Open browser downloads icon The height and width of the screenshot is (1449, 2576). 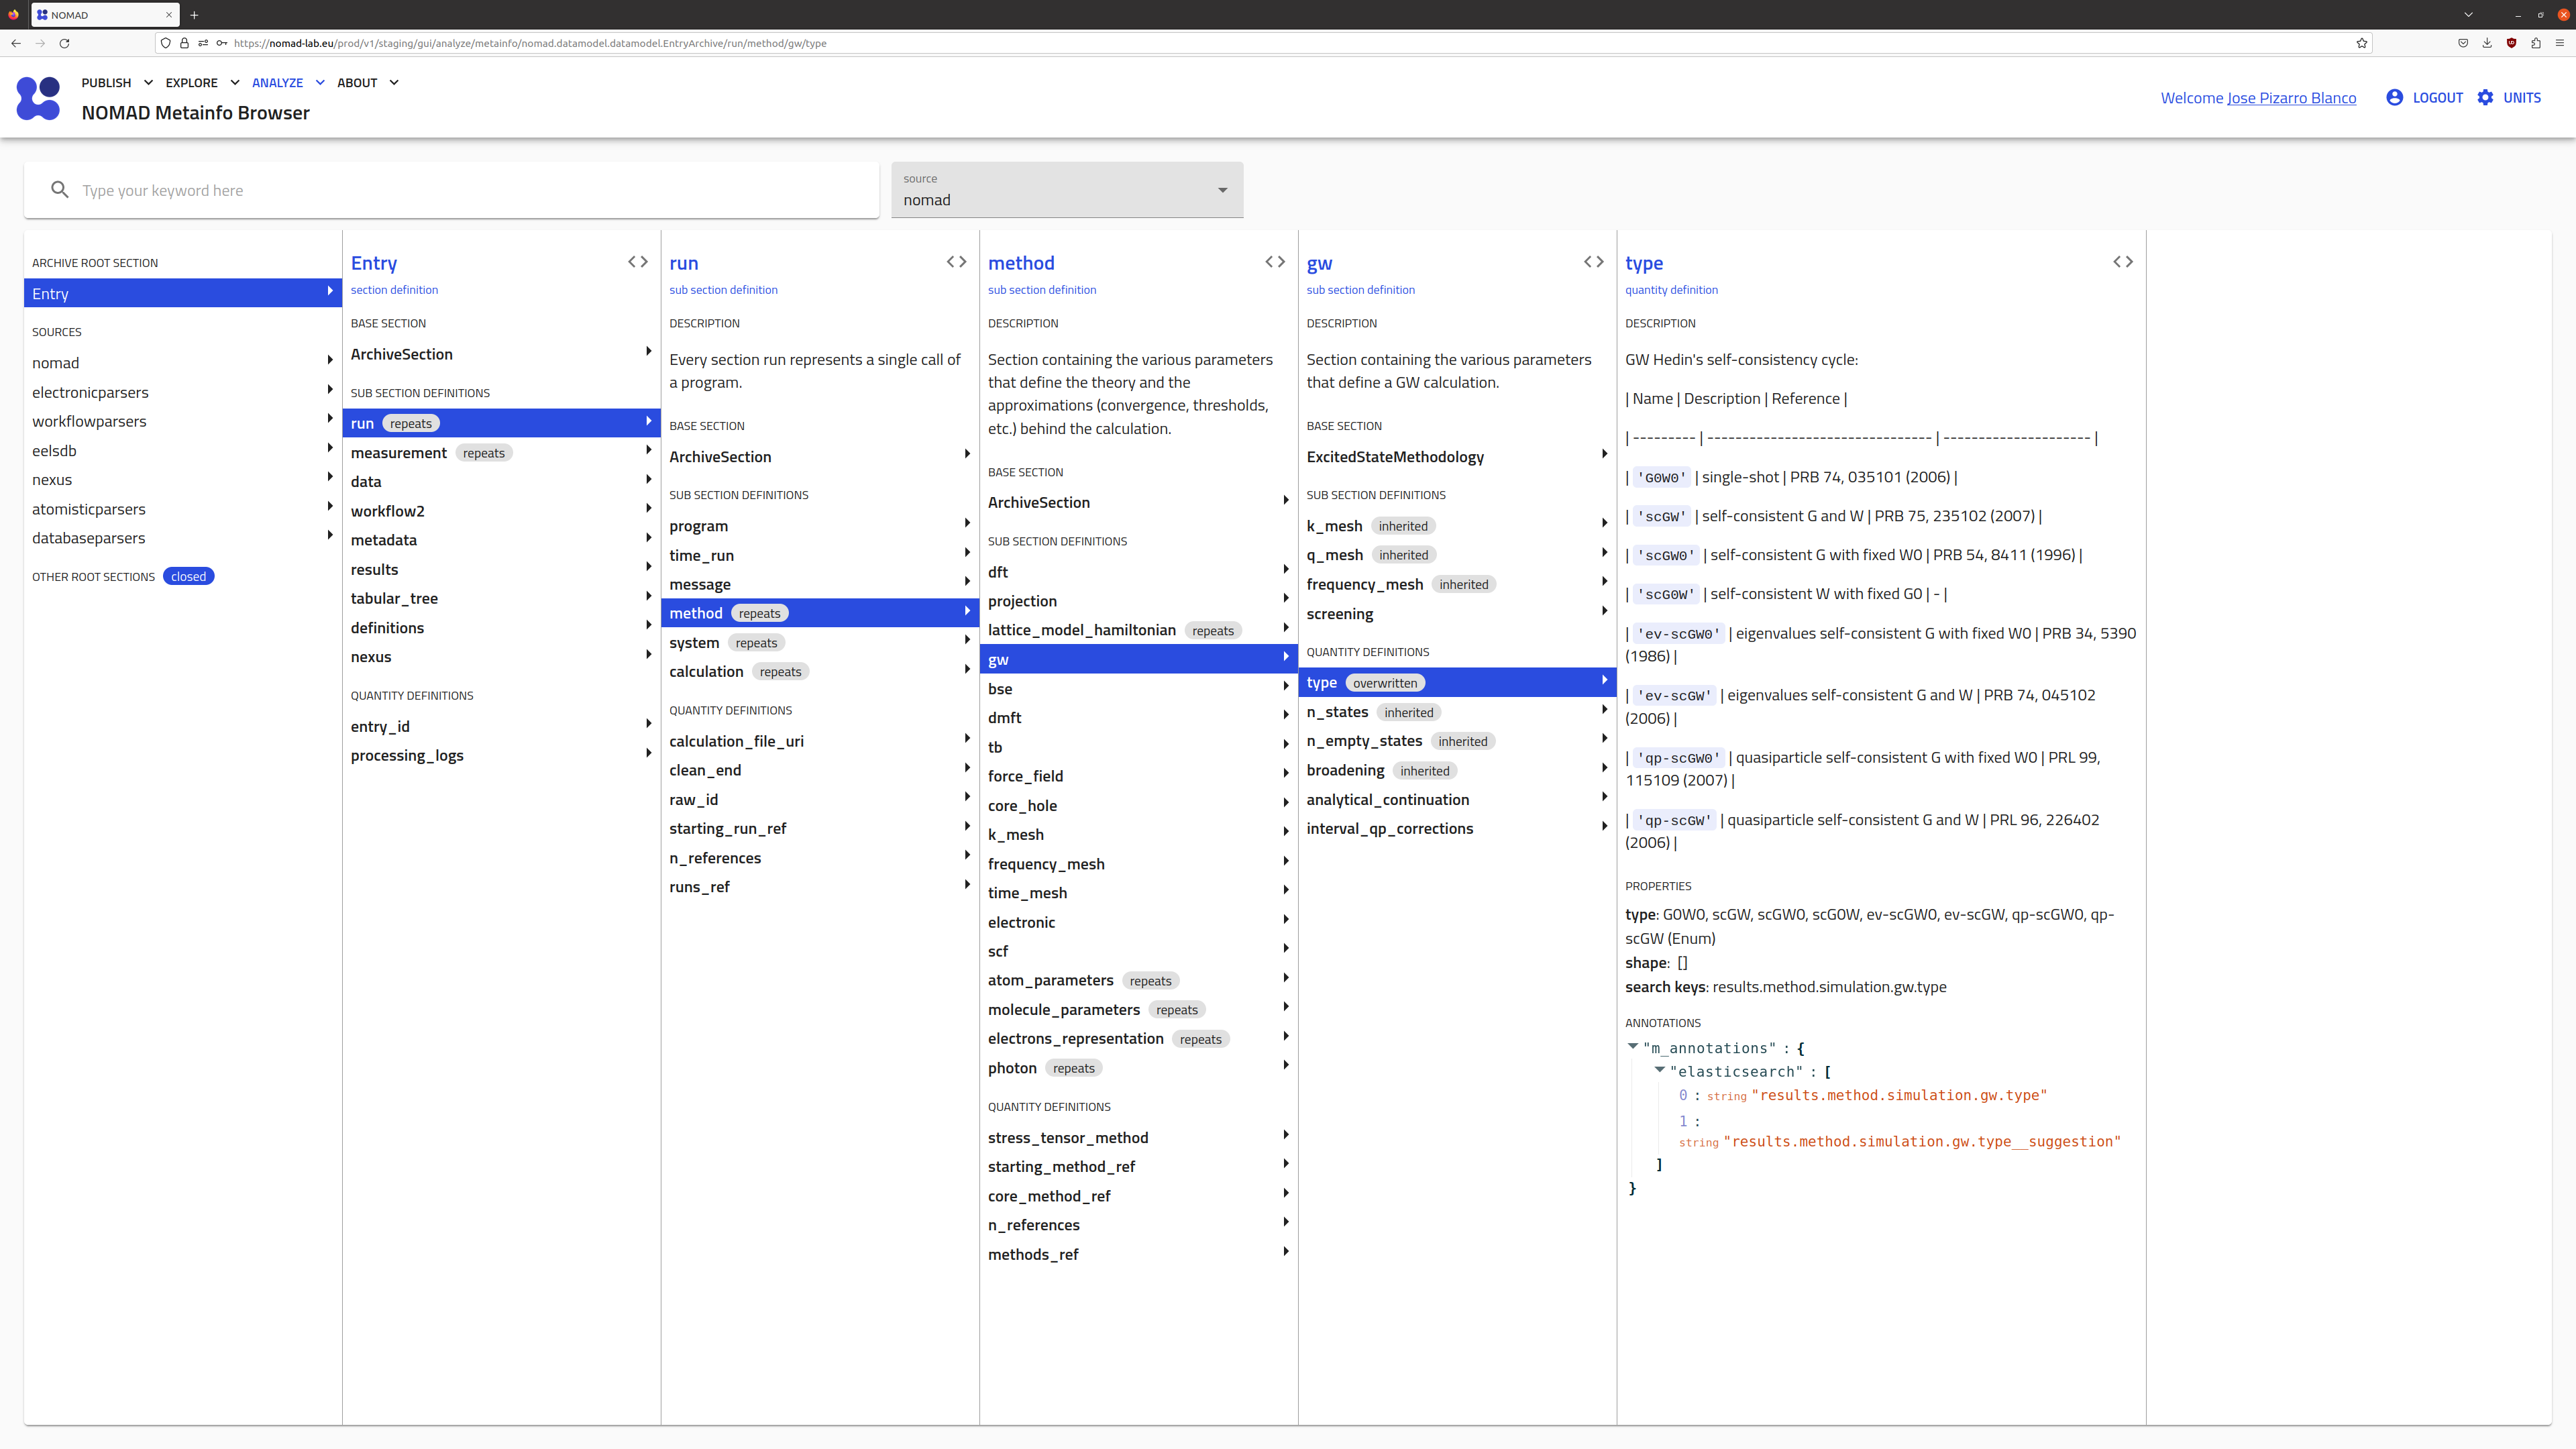2487,43
